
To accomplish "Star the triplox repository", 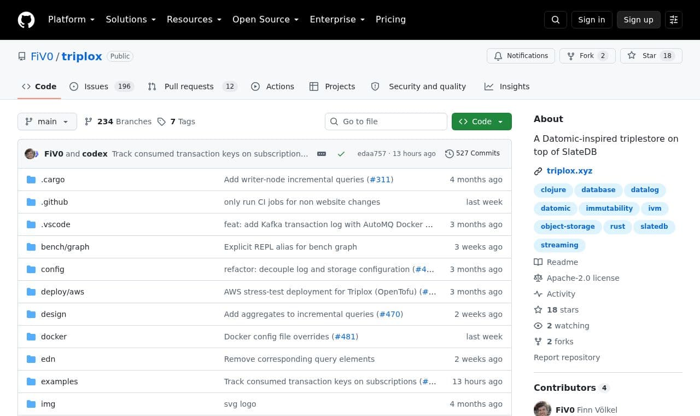I will [651, 56].
